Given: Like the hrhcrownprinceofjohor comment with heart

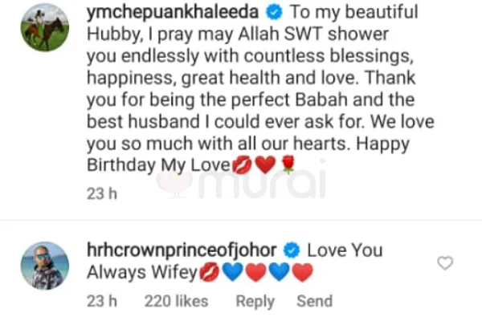Looking at the screenshot, I should [x=445, y=263].
